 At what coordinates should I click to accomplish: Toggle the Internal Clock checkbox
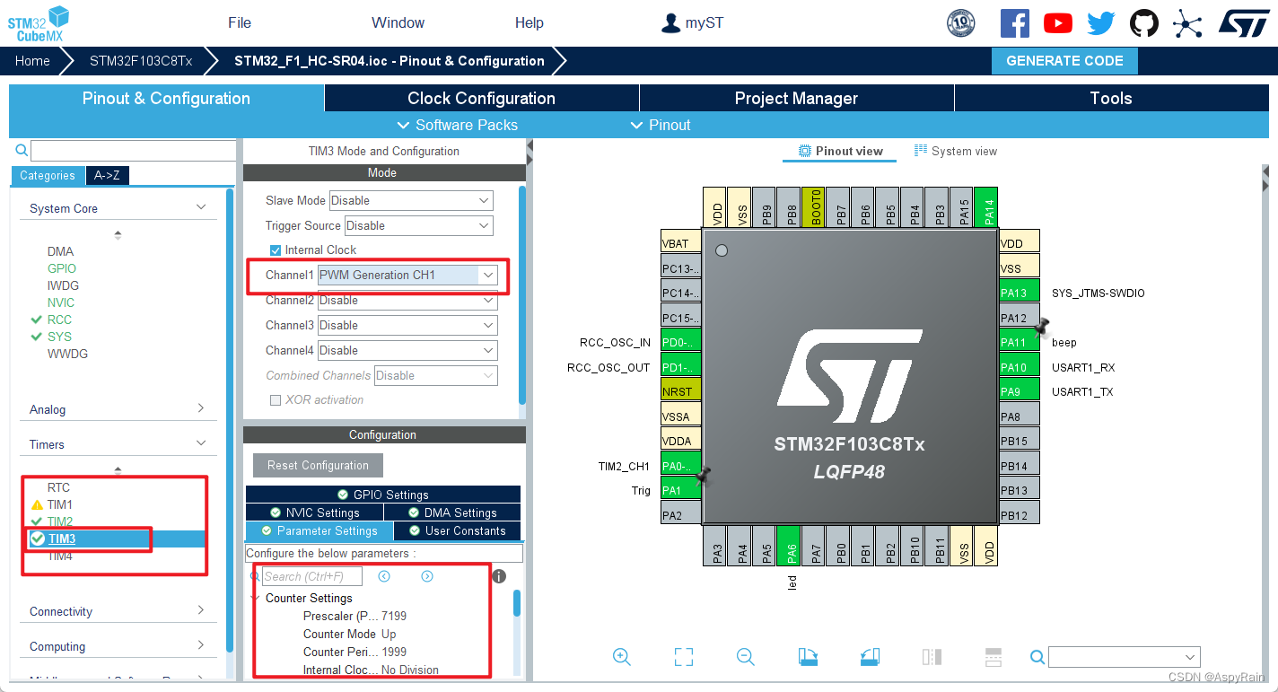(x=276, y=250)
